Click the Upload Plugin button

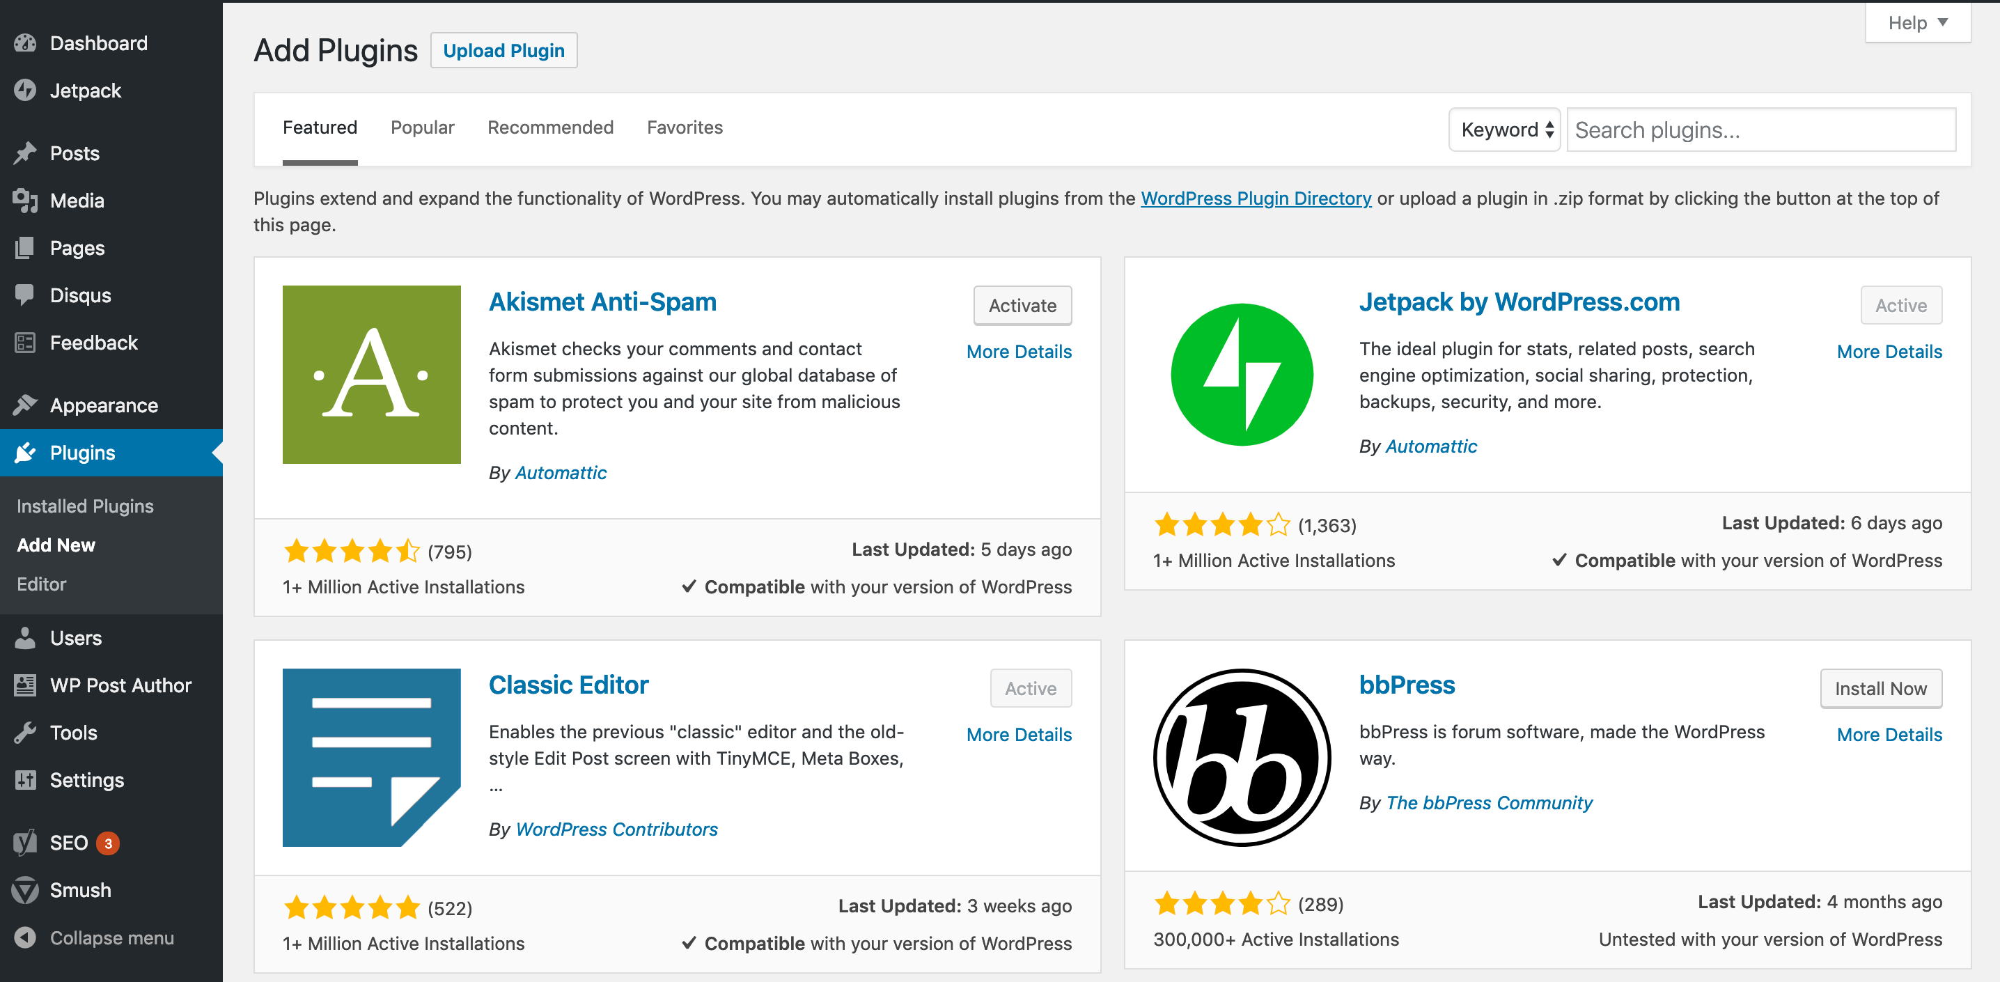[x=504, y=50]
